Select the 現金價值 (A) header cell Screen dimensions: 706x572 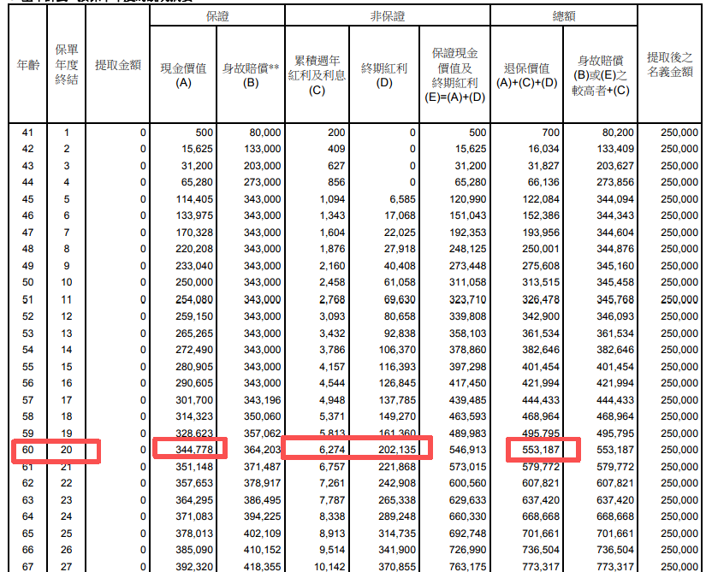pos(183,74)
